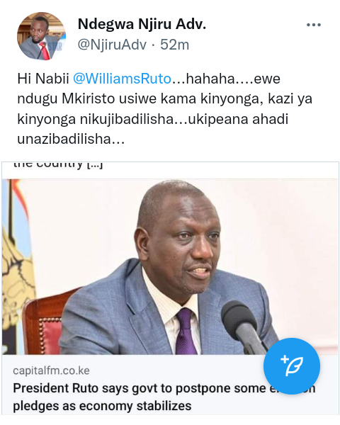Open the Ndegwa Njiru Adv. display name
The height and width of the screenshot is (425, 340).
142,24
